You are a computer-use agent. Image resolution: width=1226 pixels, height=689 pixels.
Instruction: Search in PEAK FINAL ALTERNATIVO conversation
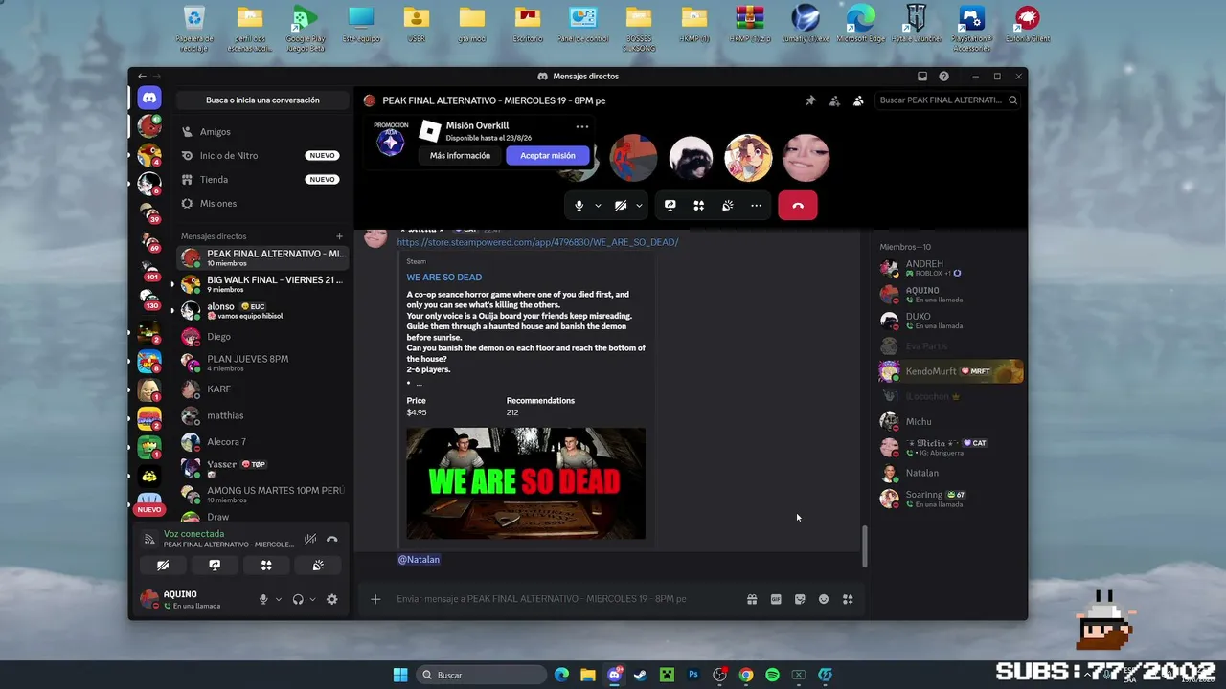tap(948, 100)
